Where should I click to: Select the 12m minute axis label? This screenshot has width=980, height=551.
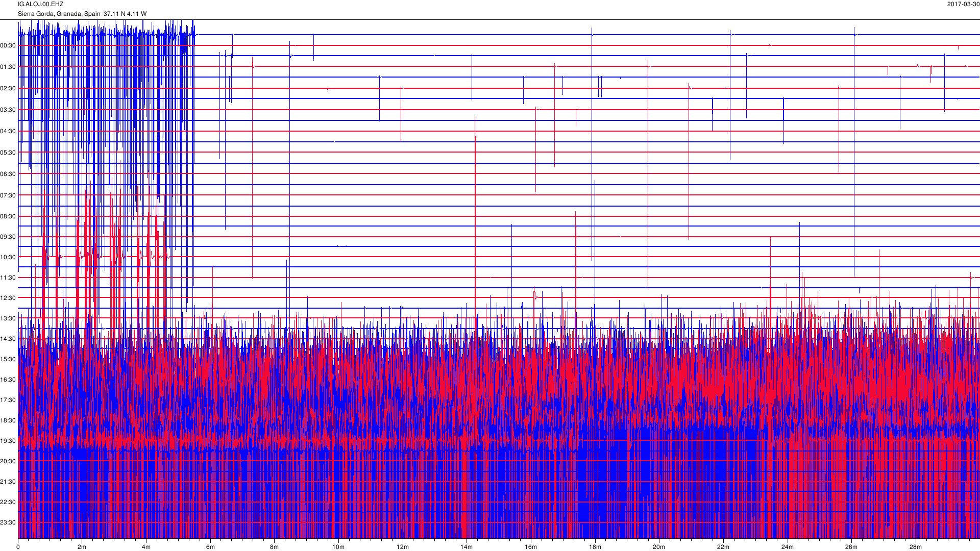point(403,547)
